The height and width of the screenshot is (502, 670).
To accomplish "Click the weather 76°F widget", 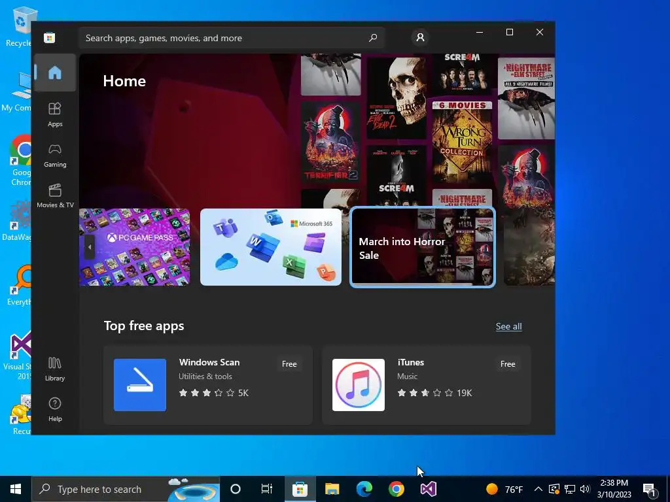I will tap(504, 489).
